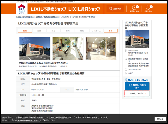Viewport: 168px width, 124px height.
Task: Click the sidebar business hours clock icon
Action: [126, 70]
